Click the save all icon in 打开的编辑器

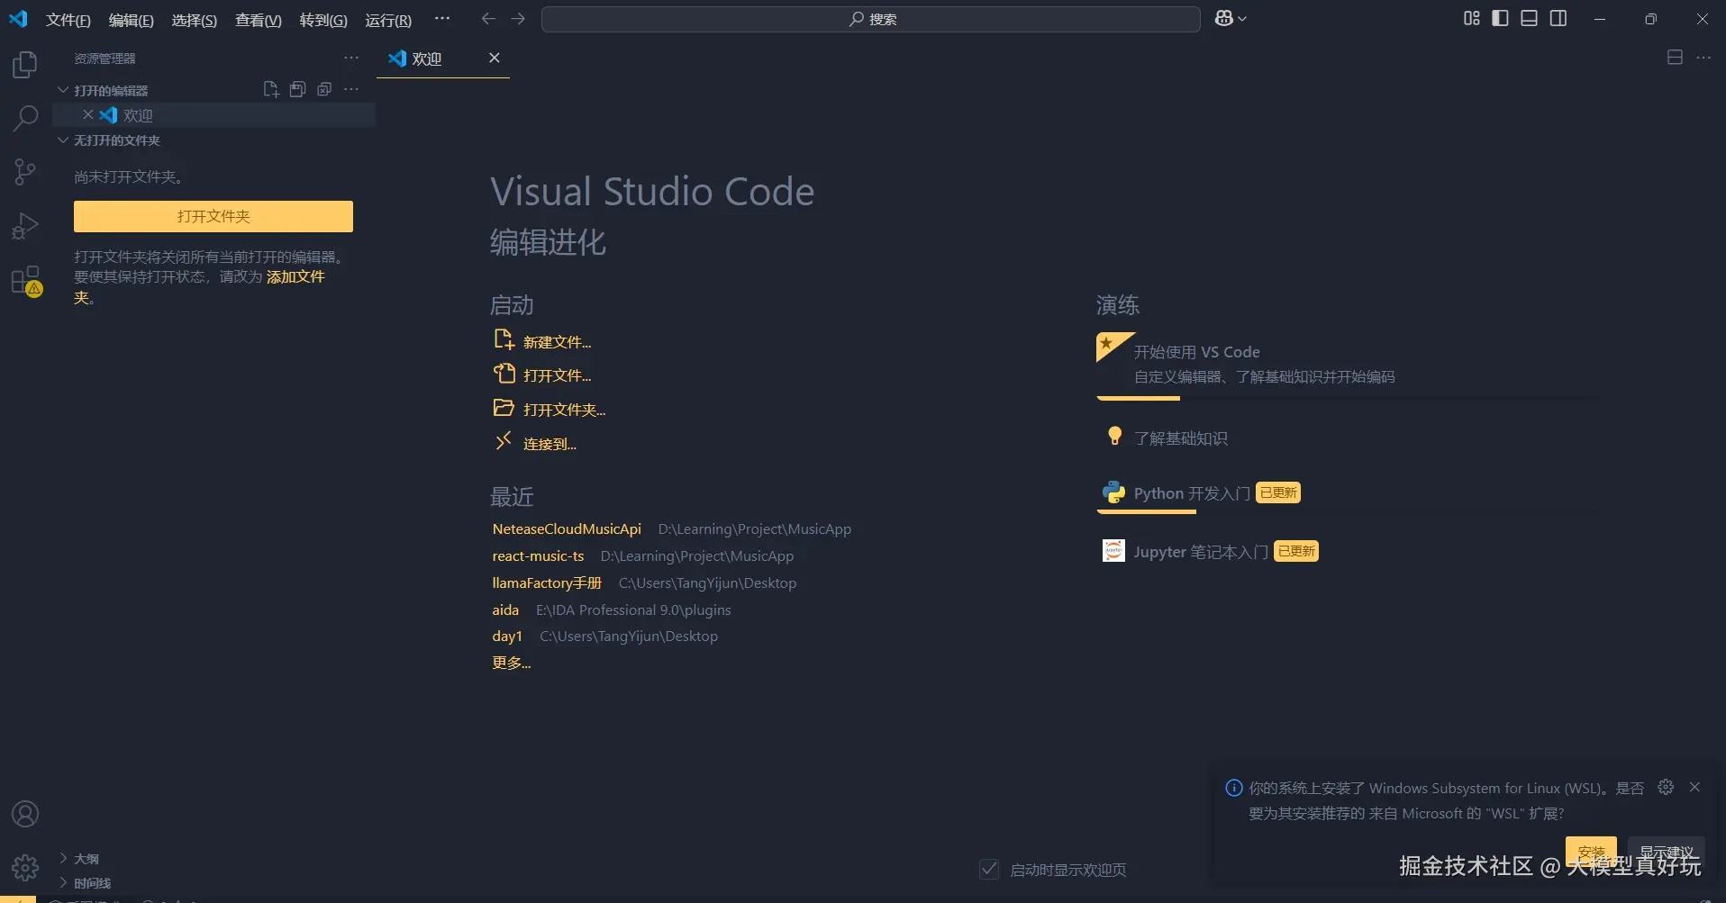point(297,89)
